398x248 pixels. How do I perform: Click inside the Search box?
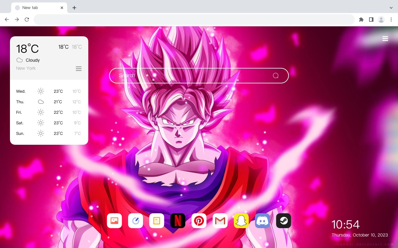pyautogui.click(x=199, y=76)
